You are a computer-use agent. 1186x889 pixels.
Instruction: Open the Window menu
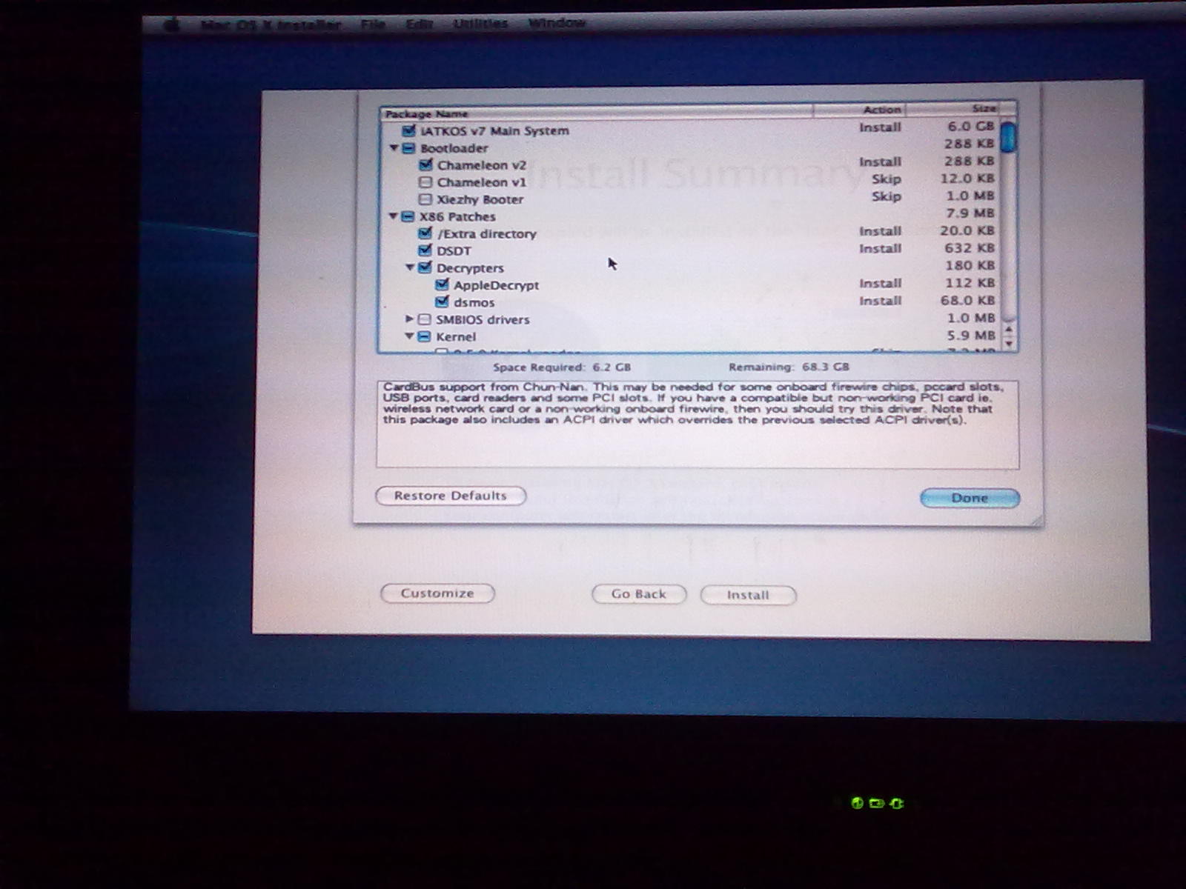[557, 24]
